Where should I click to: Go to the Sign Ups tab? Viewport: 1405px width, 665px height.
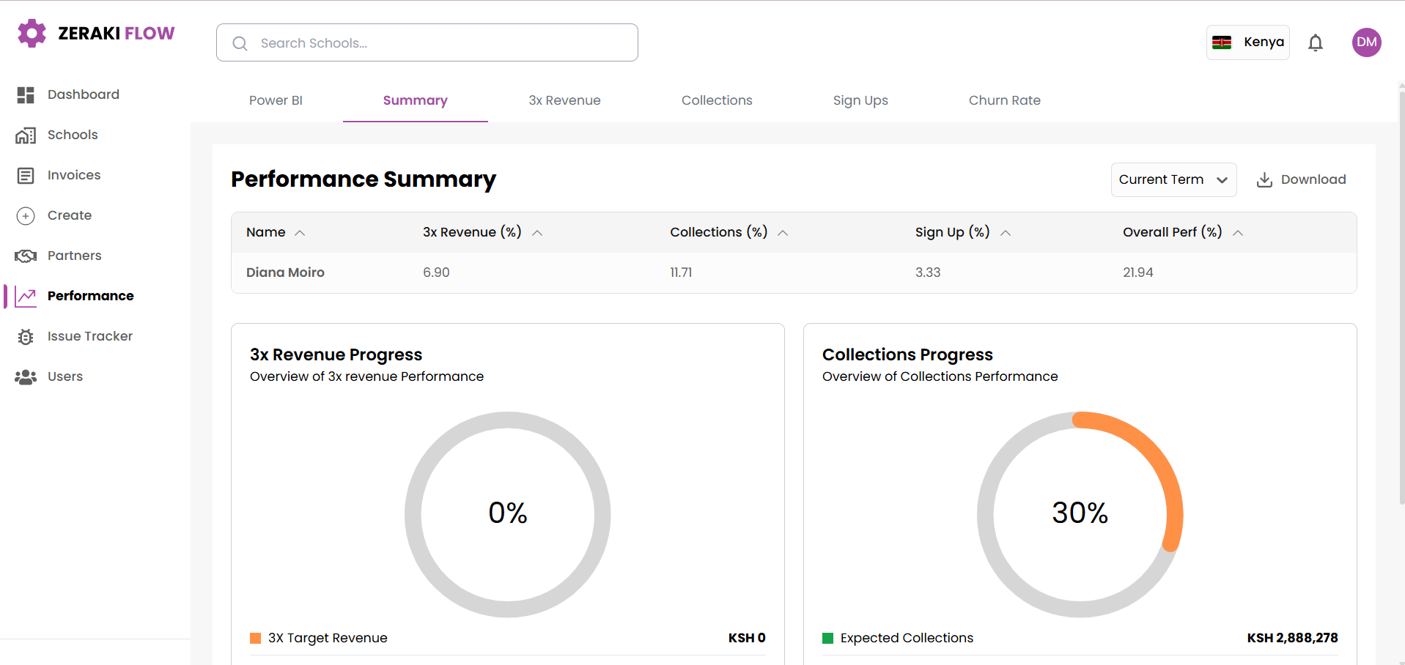(860, 100)
